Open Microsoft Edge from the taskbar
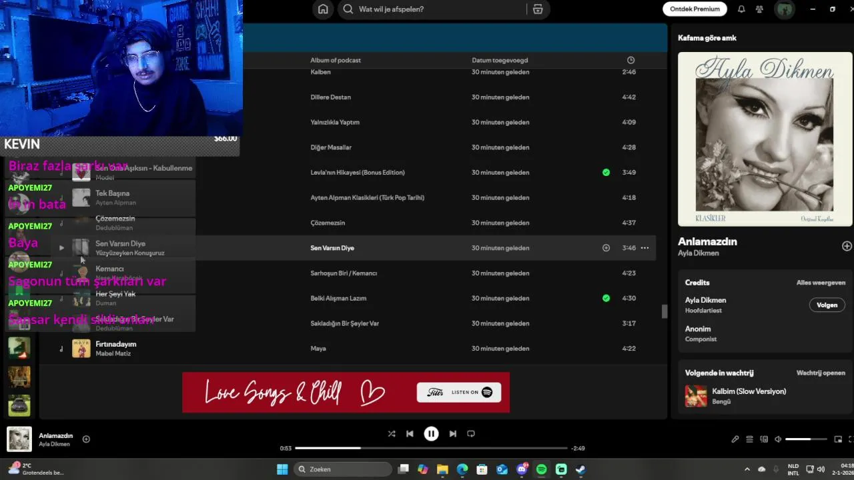 462,469
